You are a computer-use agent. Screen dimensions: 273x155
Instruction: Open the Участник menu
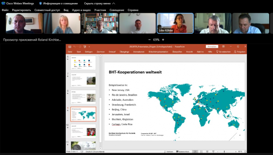click(100, 10)
